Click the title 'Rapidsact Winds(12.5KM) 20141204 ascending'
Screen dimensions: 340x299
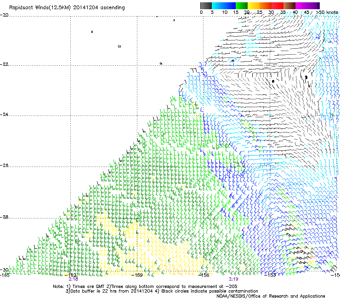(x=67, y=8)
